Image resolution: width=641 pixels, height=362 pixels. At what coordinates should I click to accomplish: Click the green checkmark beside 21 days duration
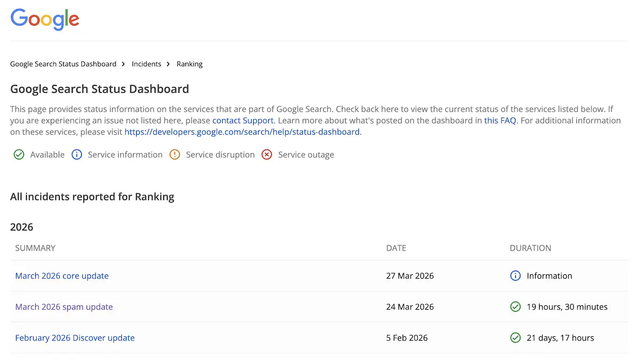[515, 337]
